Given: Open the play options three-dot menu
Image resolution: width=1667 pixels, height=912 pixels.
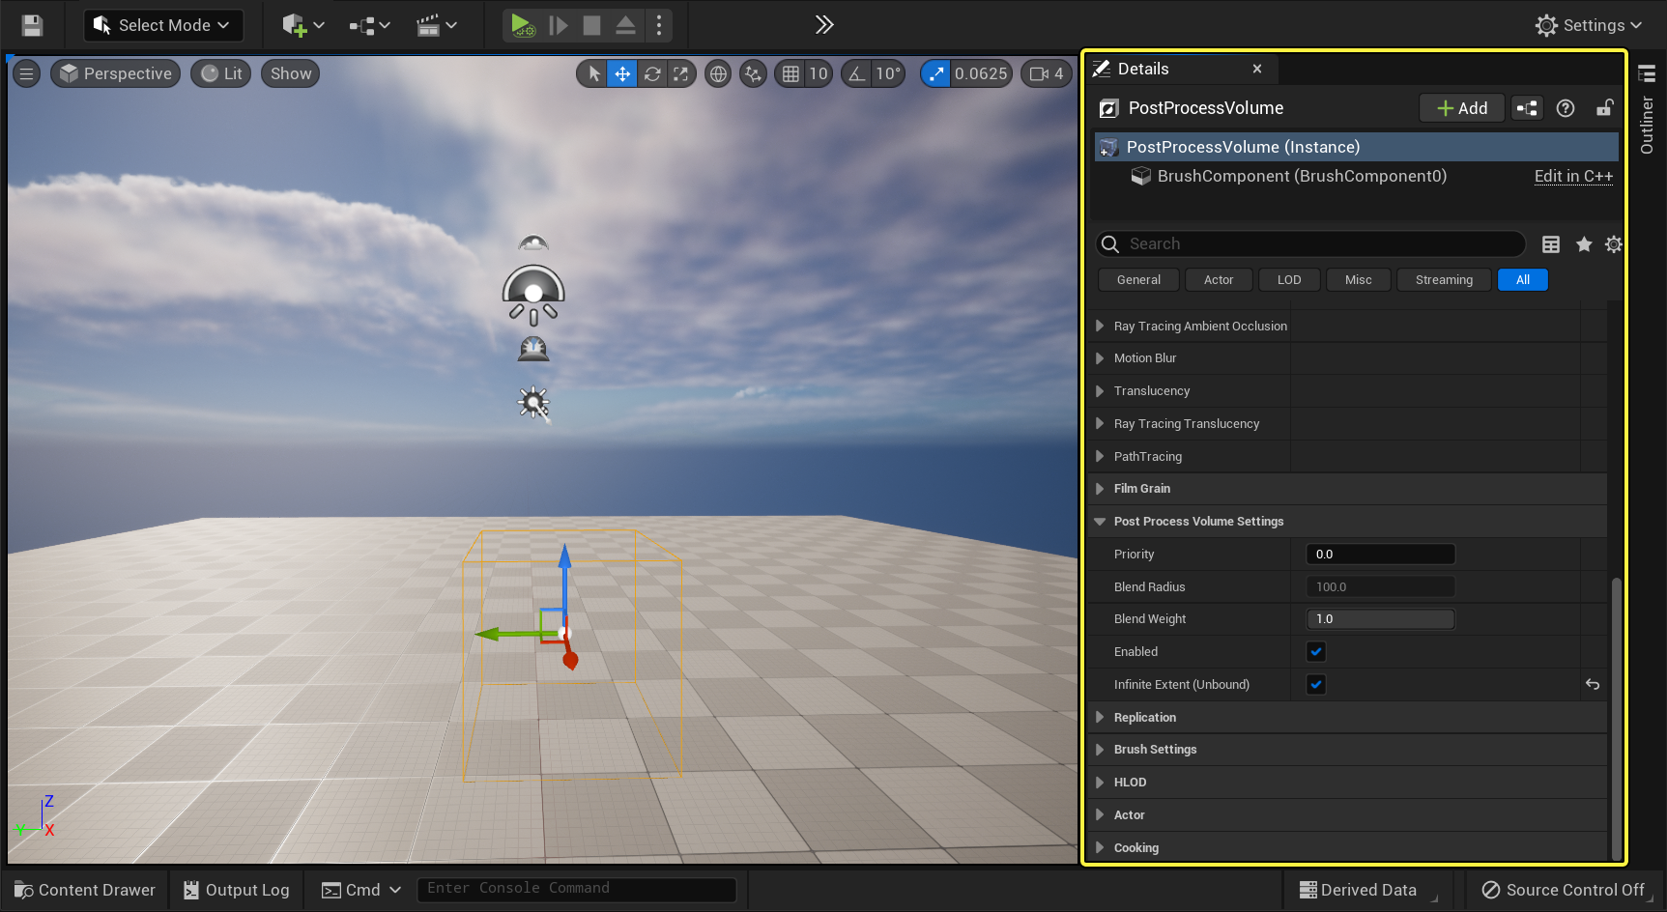Looking at the screenshot, I should click(659, 25).
